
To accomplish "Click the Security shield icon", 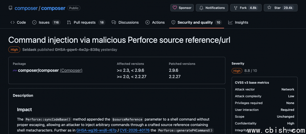I will point(173,22).
